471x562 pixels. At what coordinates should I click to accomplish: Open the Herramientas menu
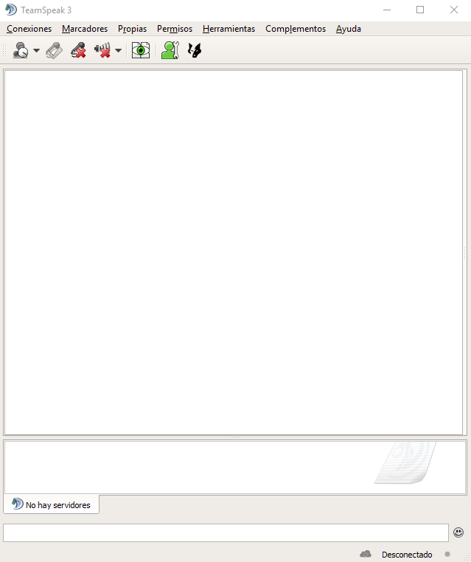229,29
